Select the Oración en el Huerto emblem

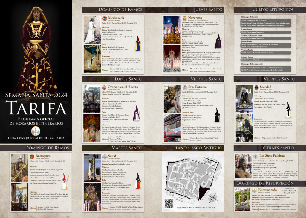(104, 87)
